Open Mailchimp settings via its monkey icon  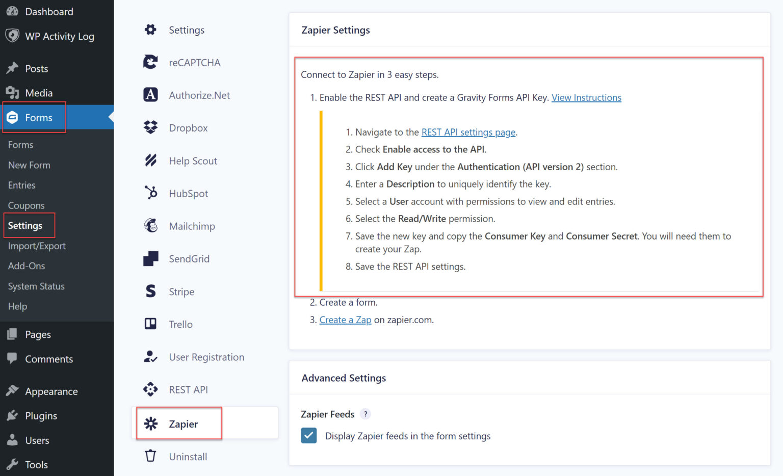pos(150,226)
